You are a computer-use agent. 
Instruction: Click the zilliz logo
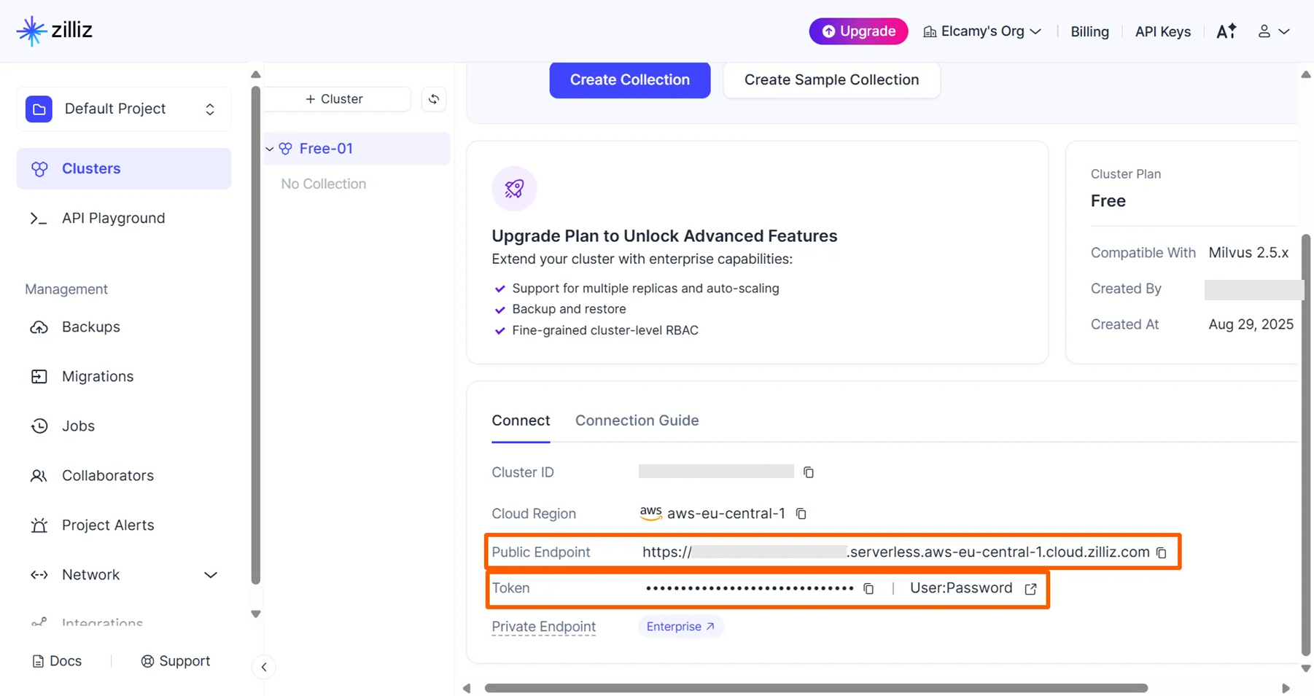click(55, 31)
